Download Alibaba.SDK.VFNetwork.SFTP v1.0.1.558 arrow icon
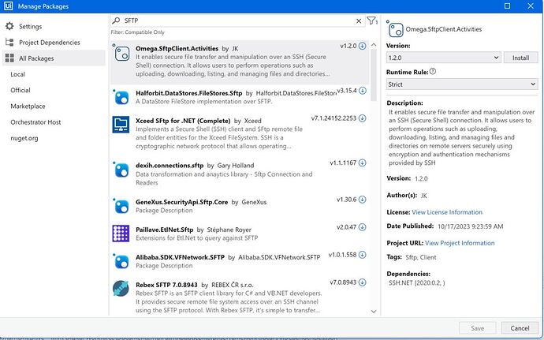Image resolution: width=544 pixels, height=340 pixels. click(x=362, y=255)
